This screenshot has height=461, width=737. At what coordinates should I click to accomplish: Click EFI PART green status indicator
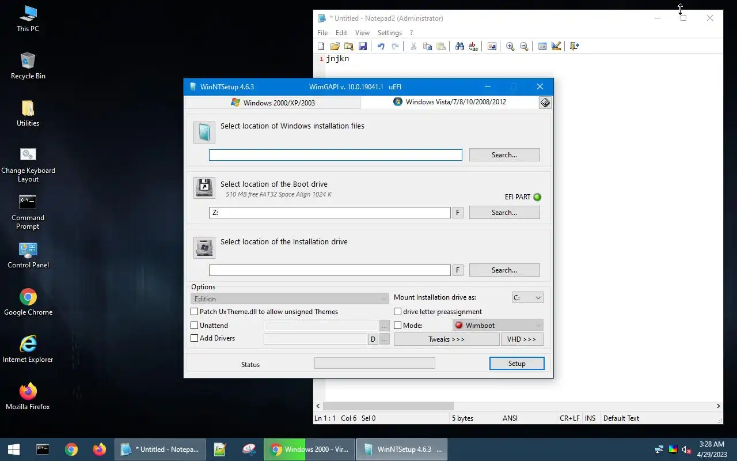(537, 197)
